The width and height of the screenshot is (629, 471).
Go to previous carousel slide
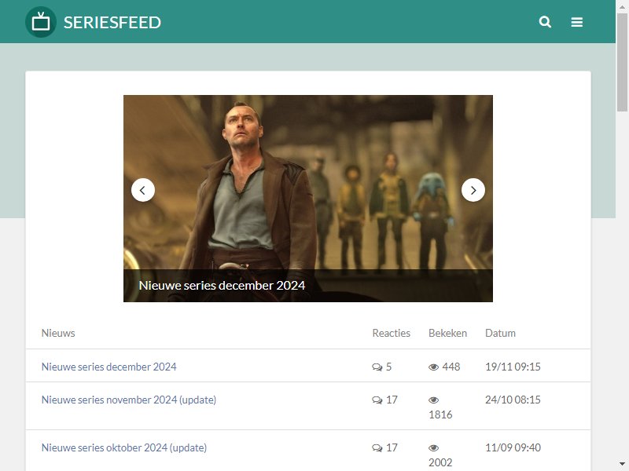pos(143,190)
